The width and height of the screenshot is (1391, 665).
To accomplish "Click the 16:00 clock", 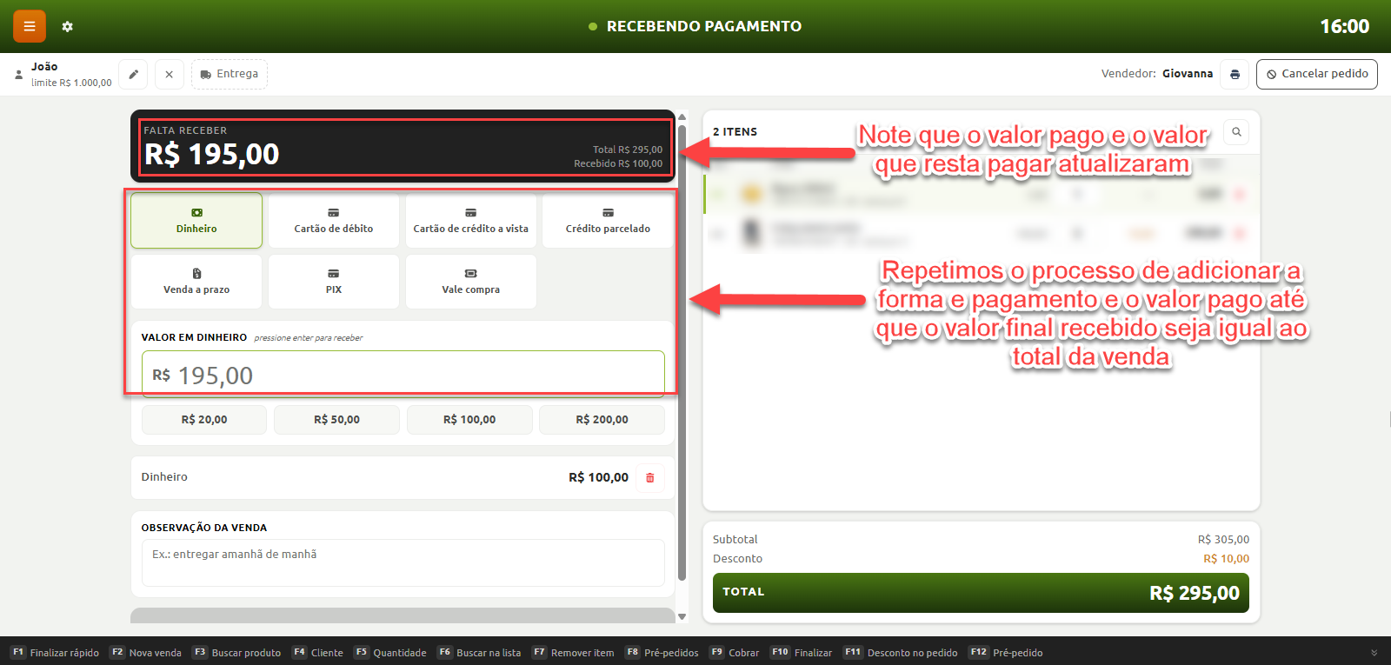I will pyautogui.click(x=1344, y=26).
